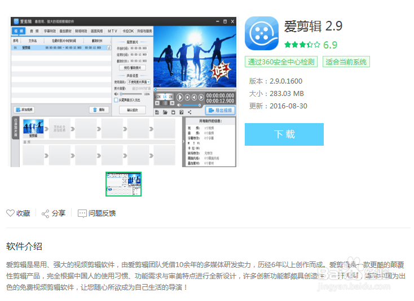The image size is (414, 301).
Task: Click the 软件介绍 section heading
Action: 24,246
